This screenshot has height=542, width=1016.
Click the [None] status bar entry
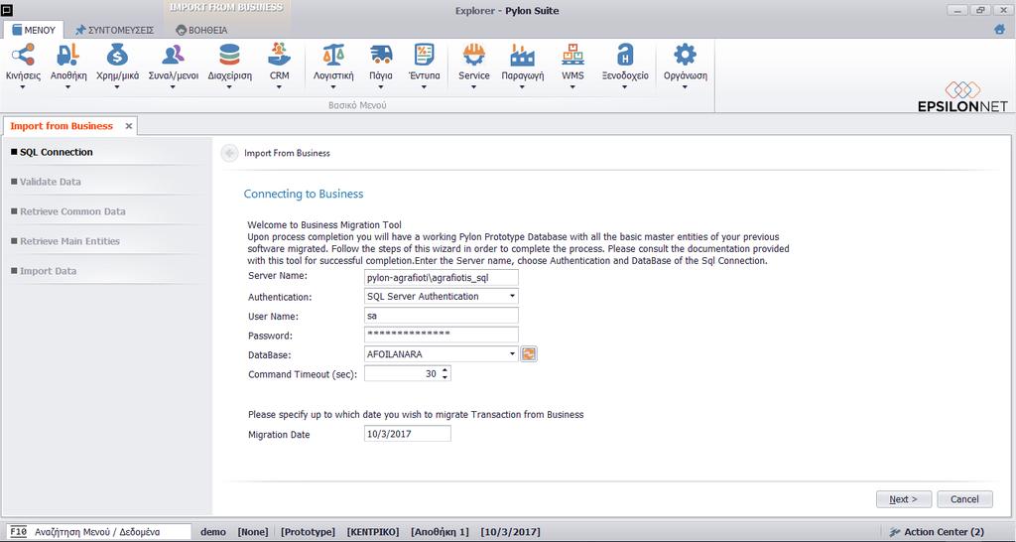pos(253,532)
